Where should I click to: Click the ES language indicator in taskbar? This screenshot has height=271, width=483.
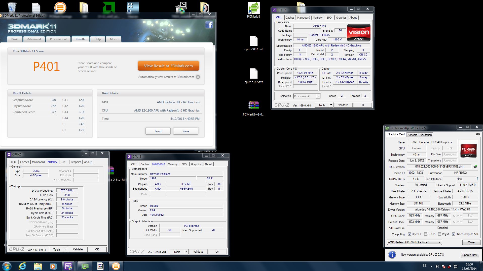click(x=424, y=266)
